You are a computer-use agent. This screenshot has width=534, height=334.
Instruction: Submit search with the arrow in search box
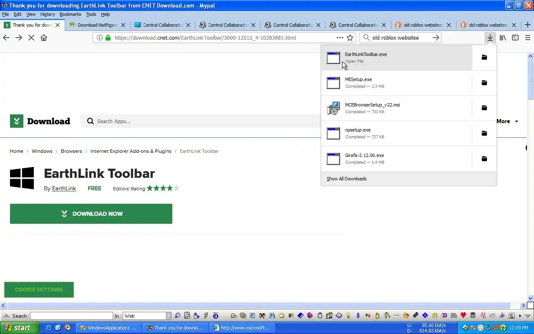(x=436, y=38)
